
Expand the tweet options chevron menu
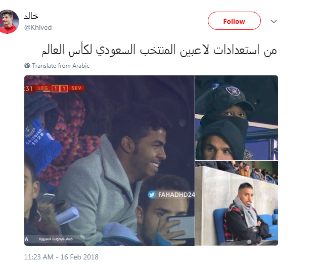pyautogui.click(x=274, y=22)
